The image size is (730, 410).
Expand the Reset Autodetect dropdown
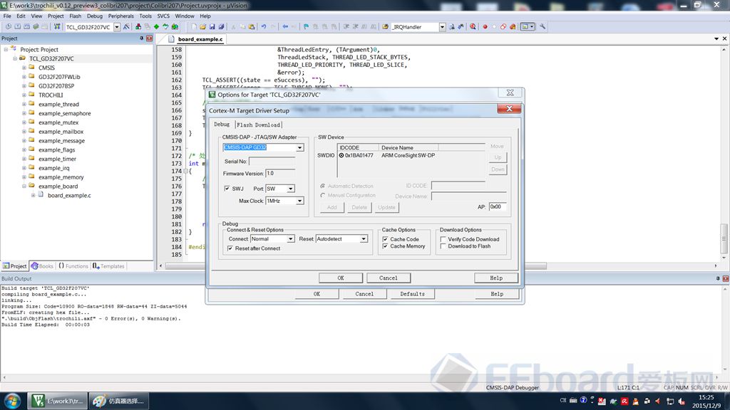tap(364, 239)
